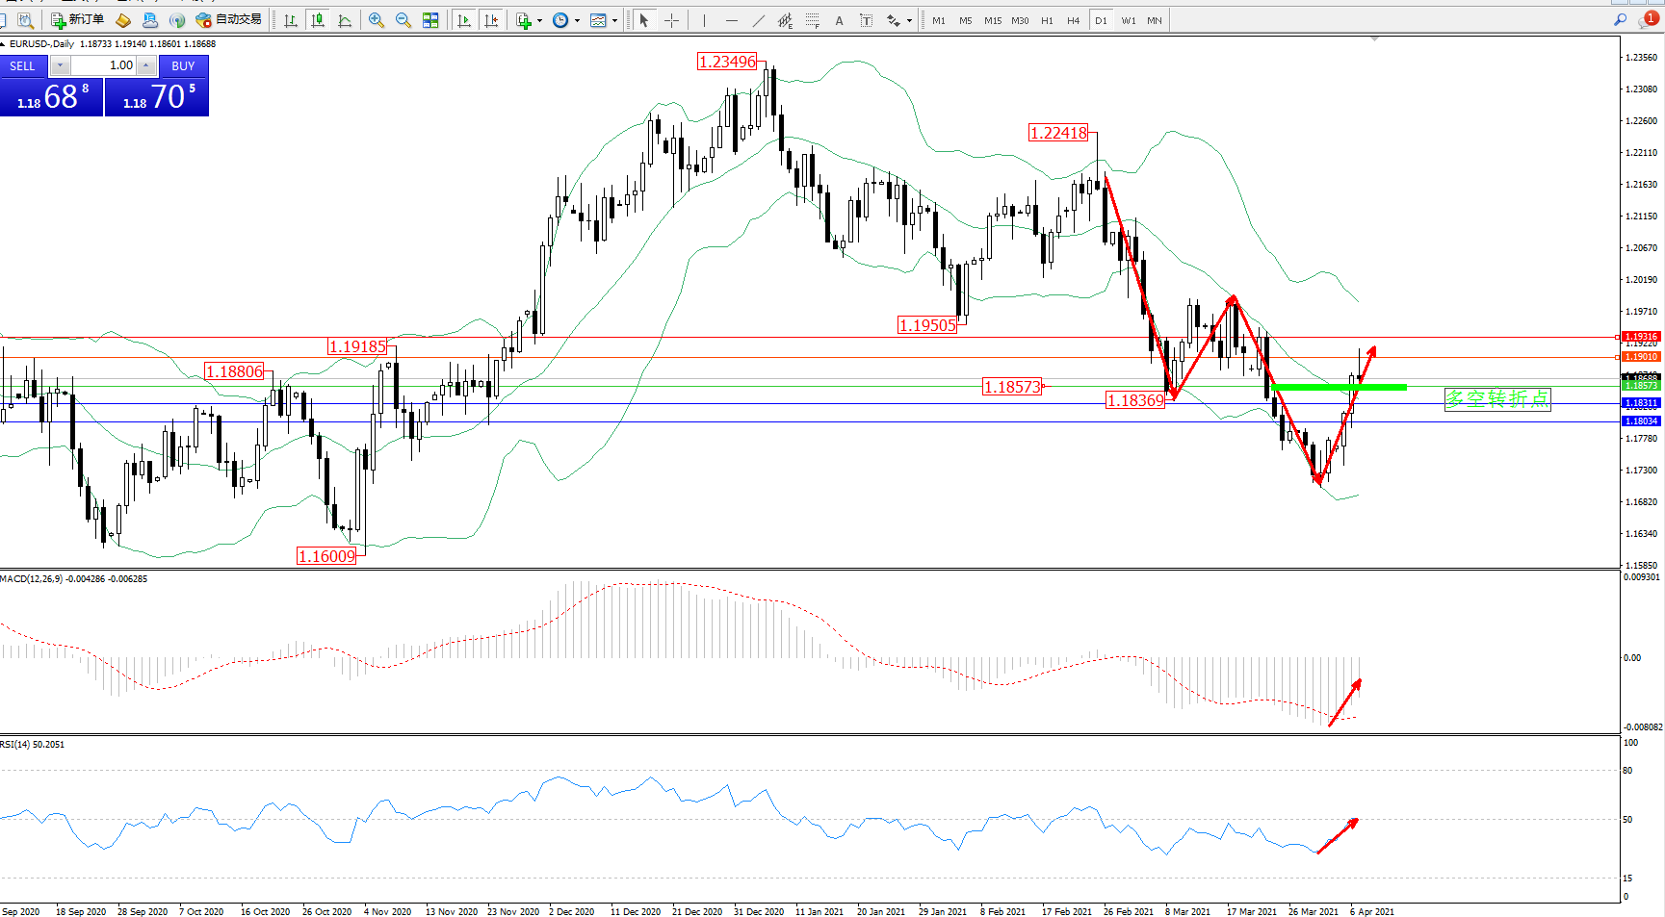Open the tile windows layout icon
The image size is (1665, 917).
(x=430, y=20)
